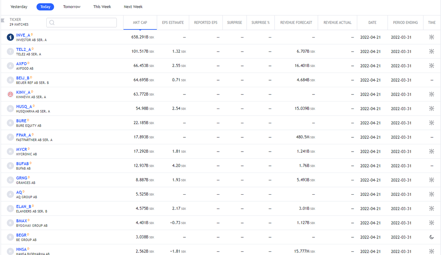Screen dimensions: 441x255
Task: Focus the ticker search input field
Action: coord(82,22)
